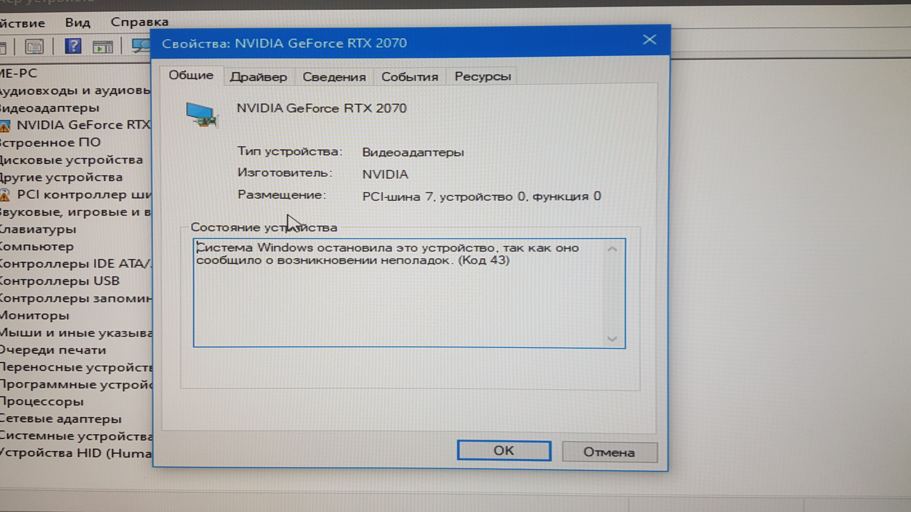
Task: Click the scan for hardware changes monitor icon
Action: 141,46
